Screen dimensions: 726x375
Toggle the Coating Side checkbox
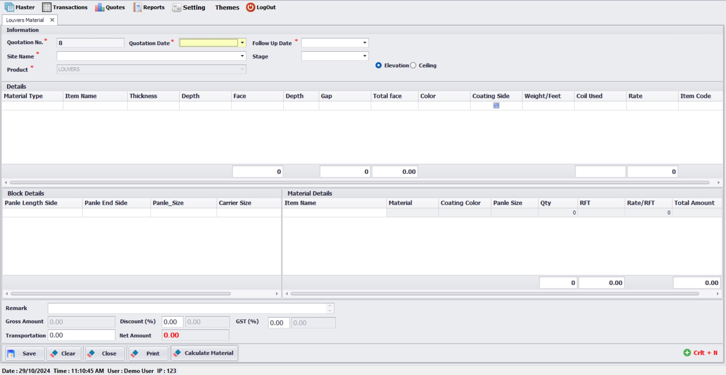pos(496,106)
